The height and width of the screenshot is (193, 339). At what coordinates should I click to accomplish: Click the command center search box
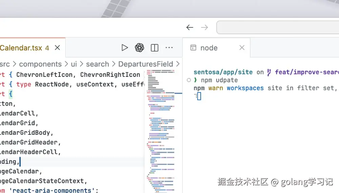(278, 27)
